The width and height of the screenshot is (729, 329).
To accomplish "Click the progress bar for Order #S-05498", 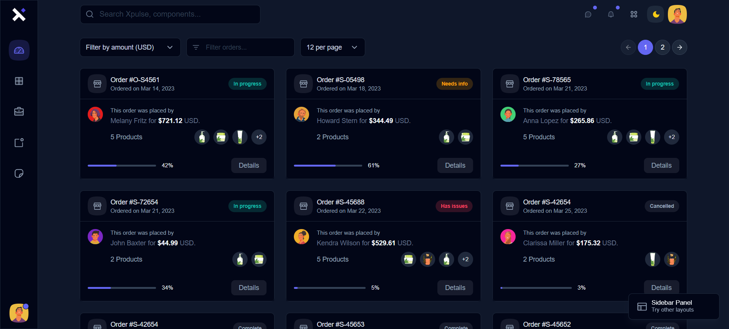I will (328, 165).
